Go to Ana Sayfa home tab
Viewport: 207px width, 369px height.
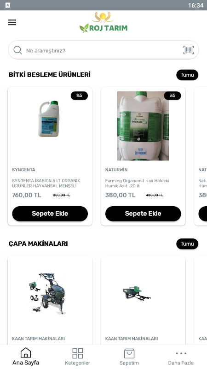tap(26, 357)
